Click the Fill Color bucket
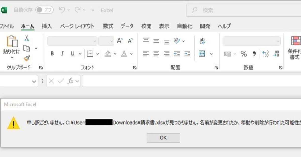The width and height of the screenshot is (301, 157). (x=108, y=53)
